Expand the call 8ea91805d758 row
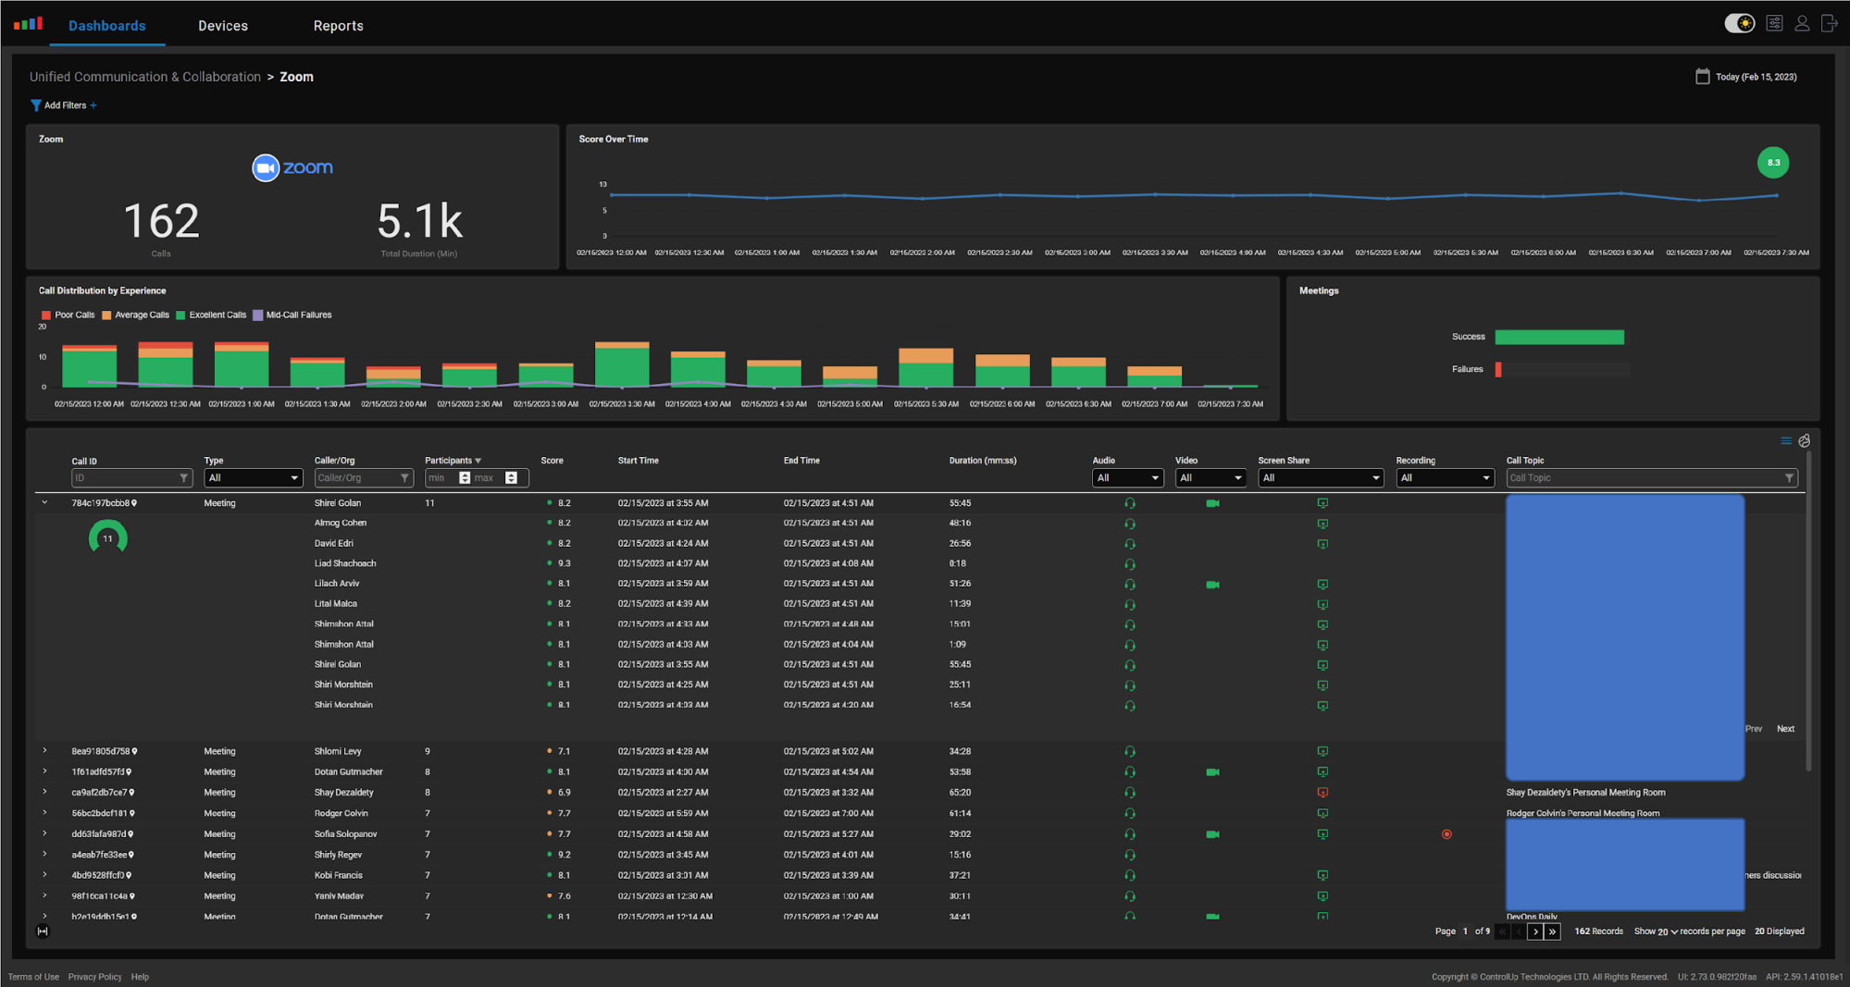The image size is (1850, 987). click(44, 750)
